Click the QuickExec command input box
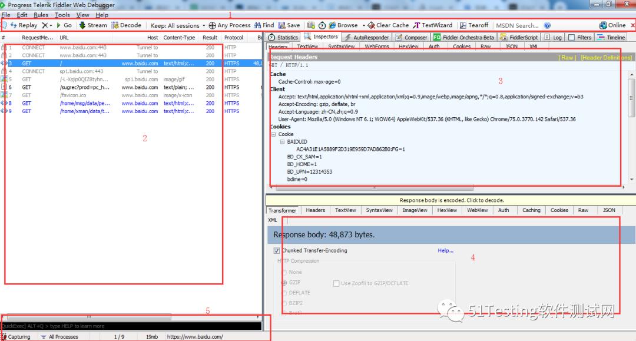 click(131, 326)
